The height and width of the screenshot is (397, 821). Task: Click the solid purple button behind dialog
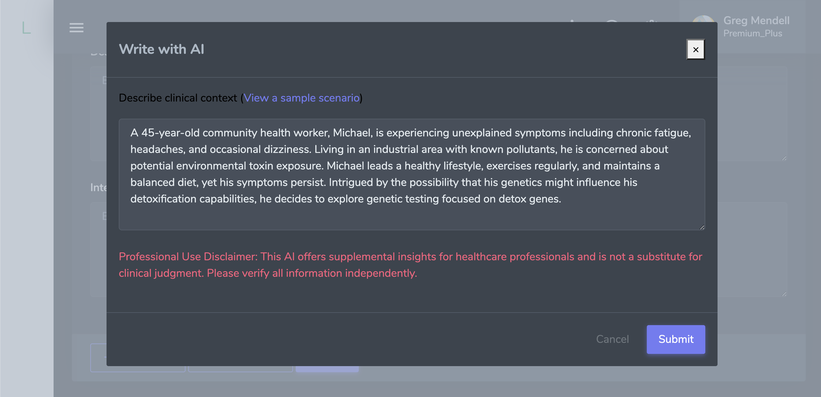click(x=327, y=369)
